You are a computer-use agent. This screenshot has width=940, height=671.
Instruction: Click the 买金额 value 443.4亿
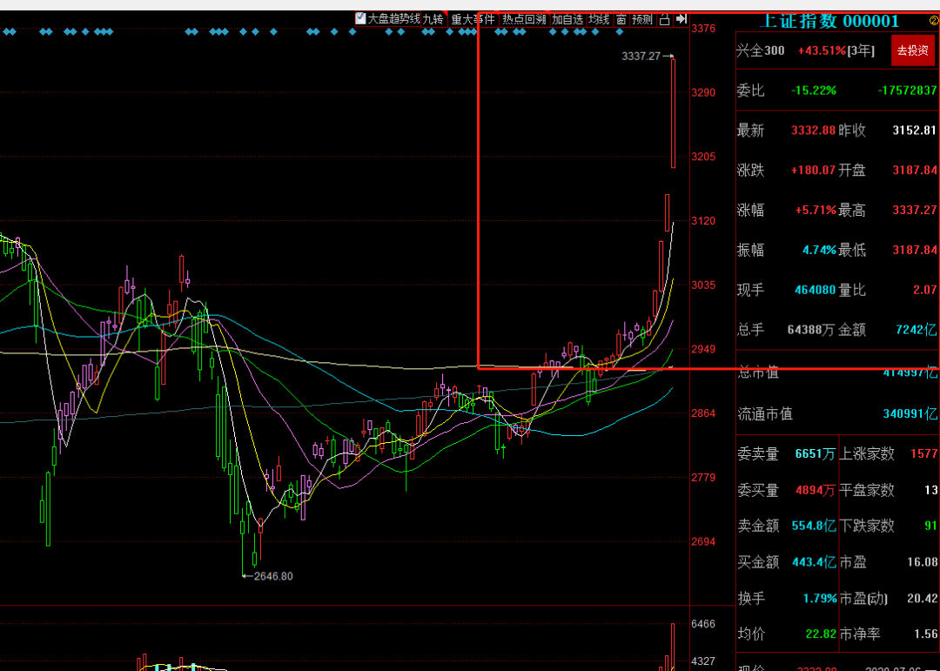(814, 562)
